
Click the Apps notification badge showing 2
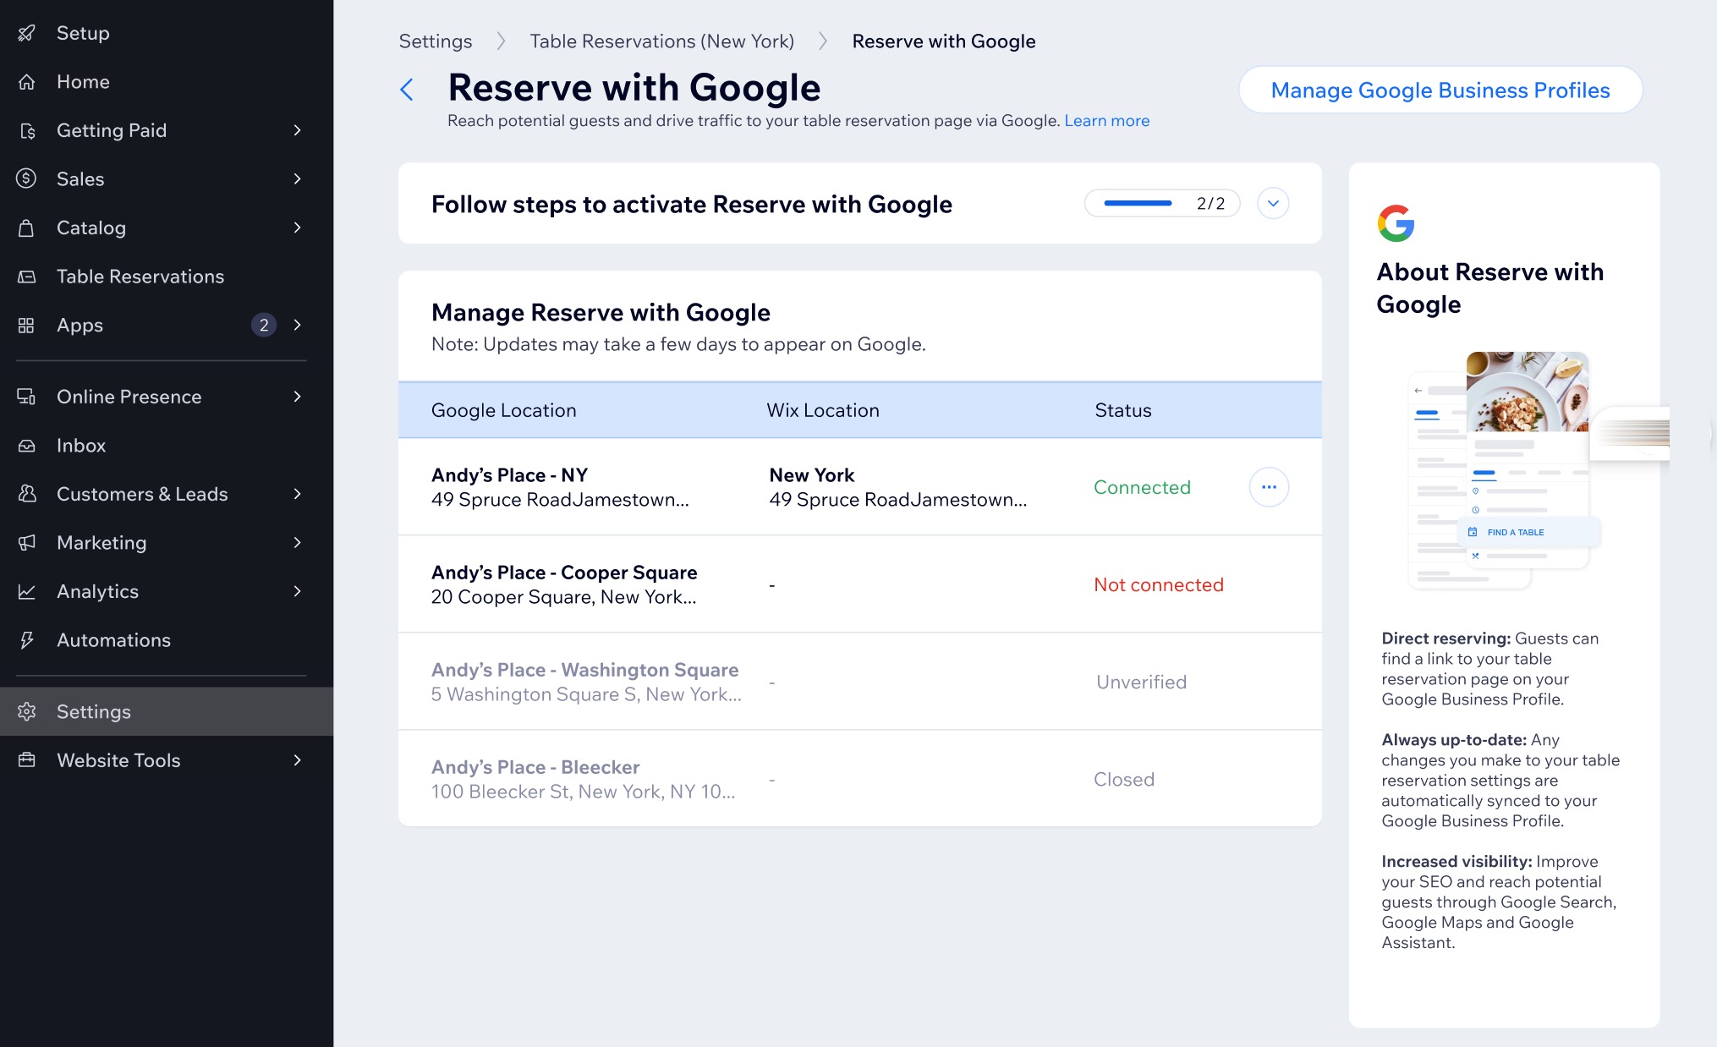[264, 326]
